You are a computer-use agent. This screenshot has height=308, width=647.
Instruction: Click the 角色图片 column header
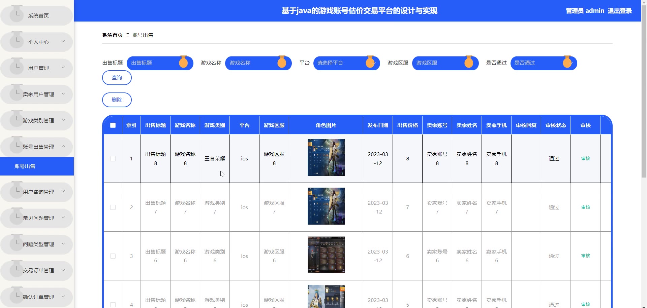[x=326, y=125]
